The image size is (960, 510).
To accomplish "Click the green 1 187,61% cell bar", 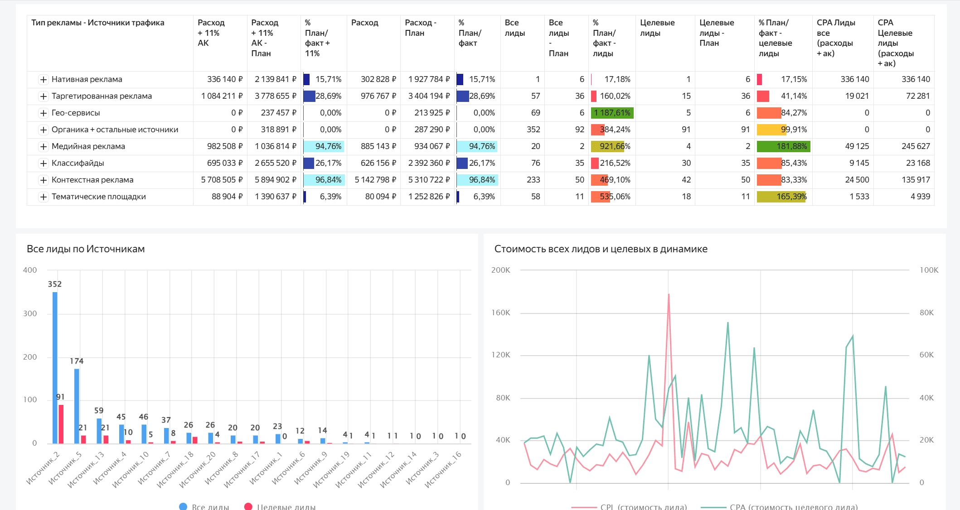I will [x=611, y=113].
